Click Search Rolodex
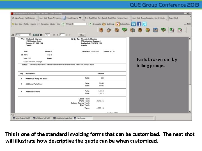Image resolution: width=202 pixels, height=151 pixels. pyautogui.click(x=160, y=18)
